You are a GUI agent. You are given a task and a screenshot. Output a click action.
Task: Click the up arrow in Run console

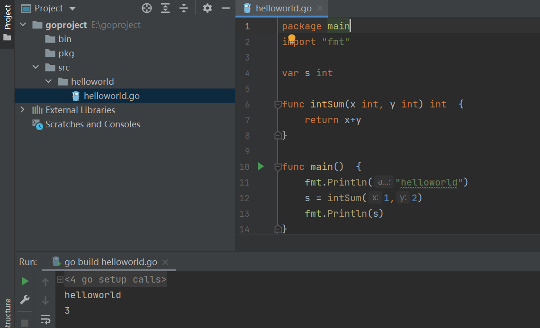45,282
